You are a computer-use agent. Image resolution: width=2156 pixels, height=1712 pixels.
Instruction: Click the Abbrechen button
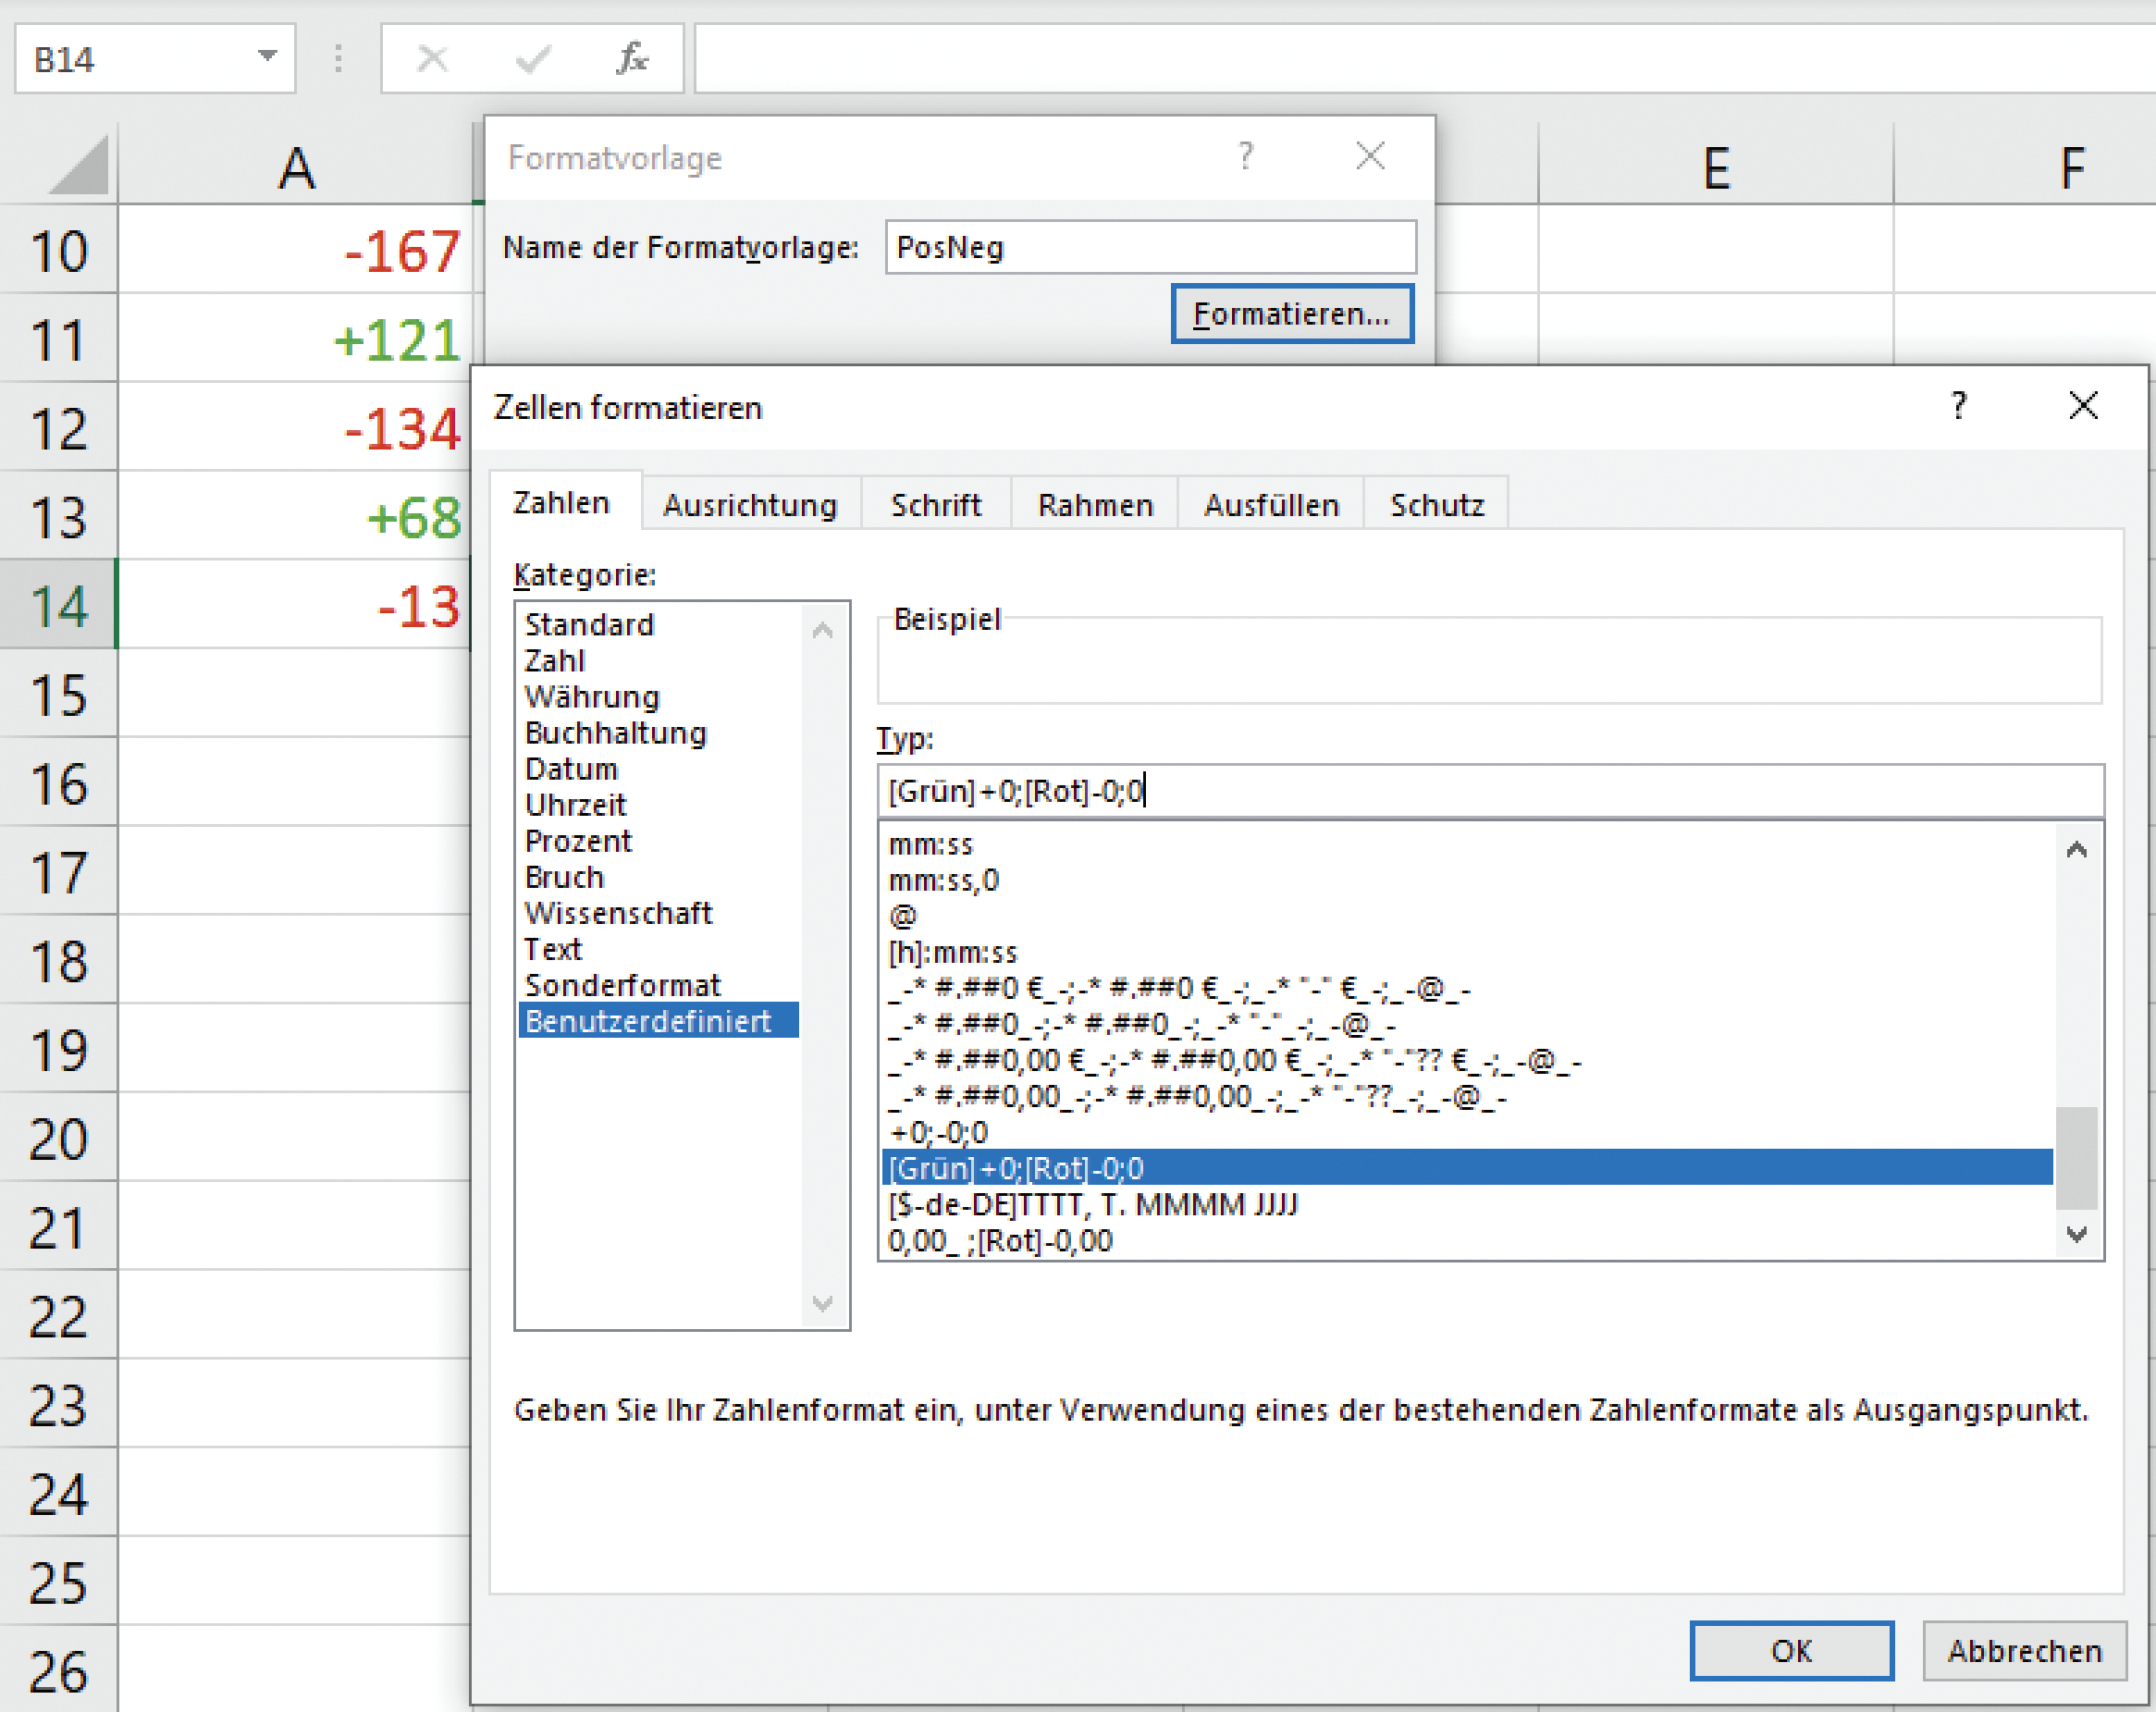(2024, 1650)
